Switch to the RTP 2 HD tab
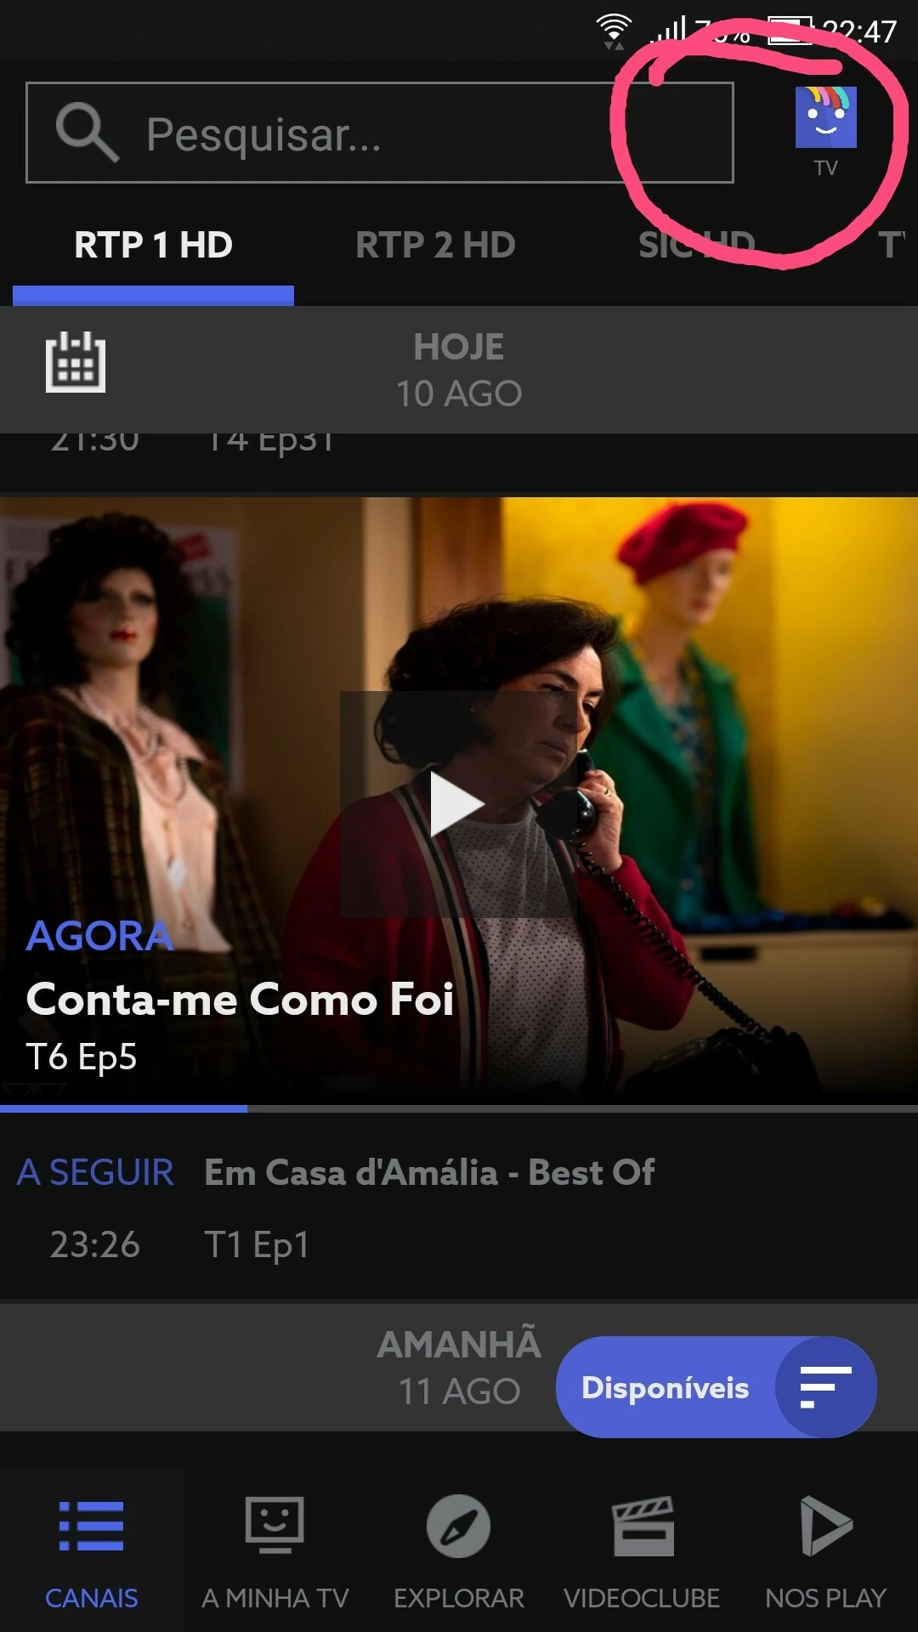Image resolution: width=918 pixels, height=1632 pixels. pyautogui.click(x=435, y=246)
